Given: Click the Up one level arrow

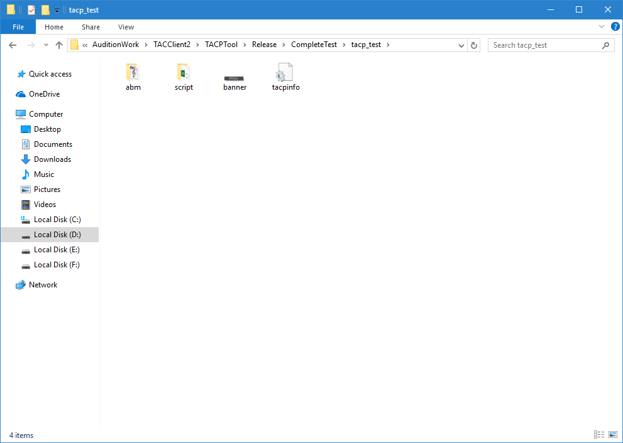Looking at the screenshot, I should 59,45.
